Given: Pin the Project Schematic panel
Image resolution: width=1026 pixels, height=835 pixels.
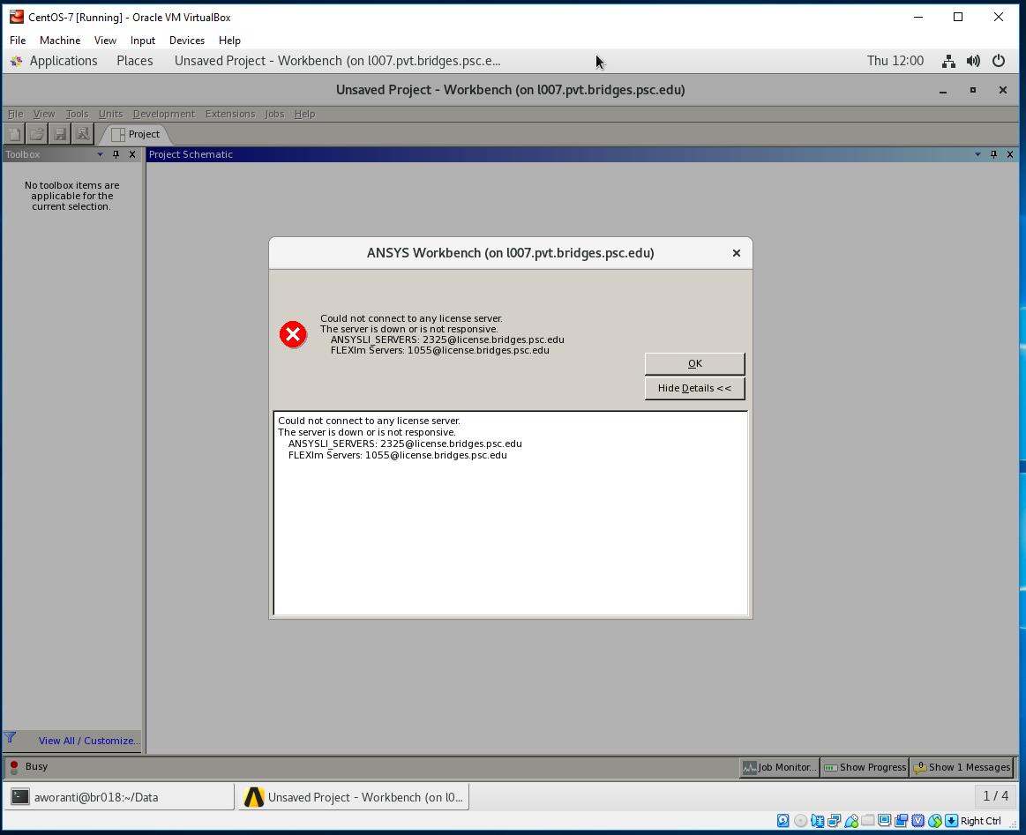Looking at the screenshot, I should (x=994, y=154).
